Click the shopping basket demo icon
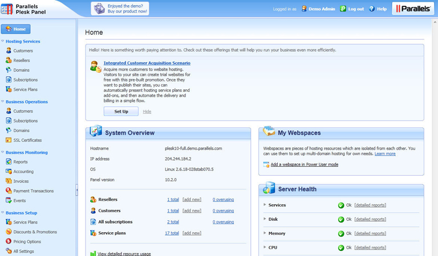Viewport: 438px width, 256px height. coord(99,9)
